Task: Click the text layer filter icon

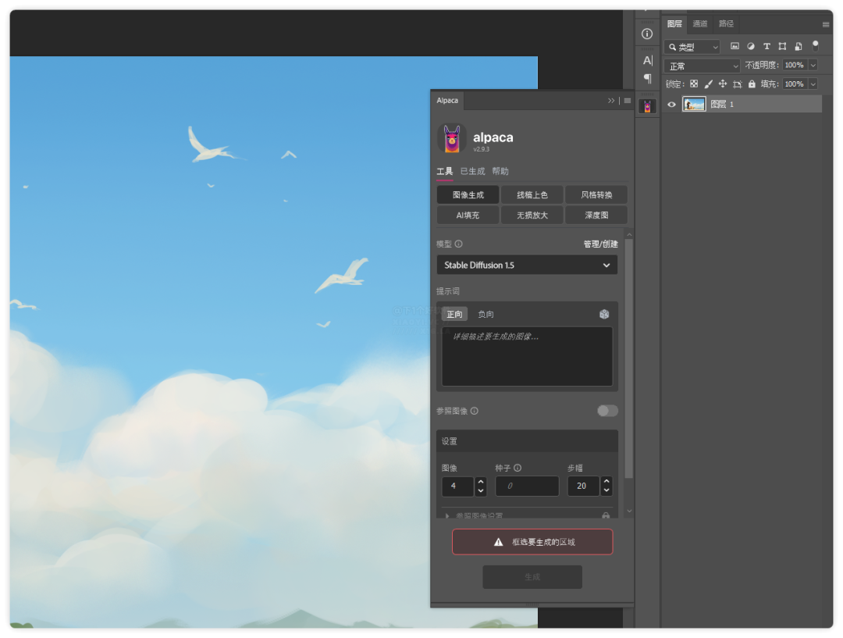Action: tap(767, 46)
